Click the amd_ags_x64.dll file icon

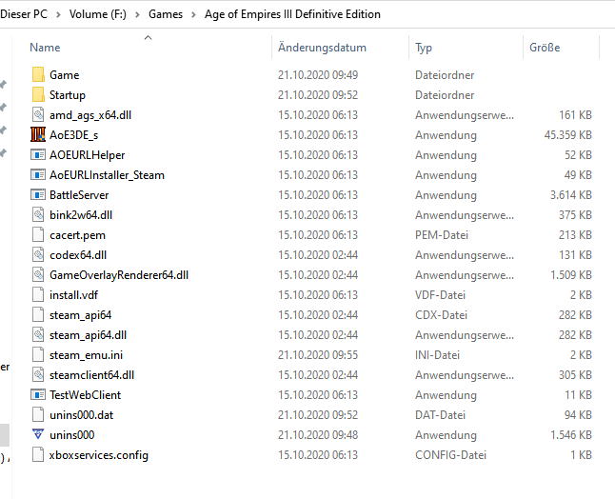[x=38, y=114]
